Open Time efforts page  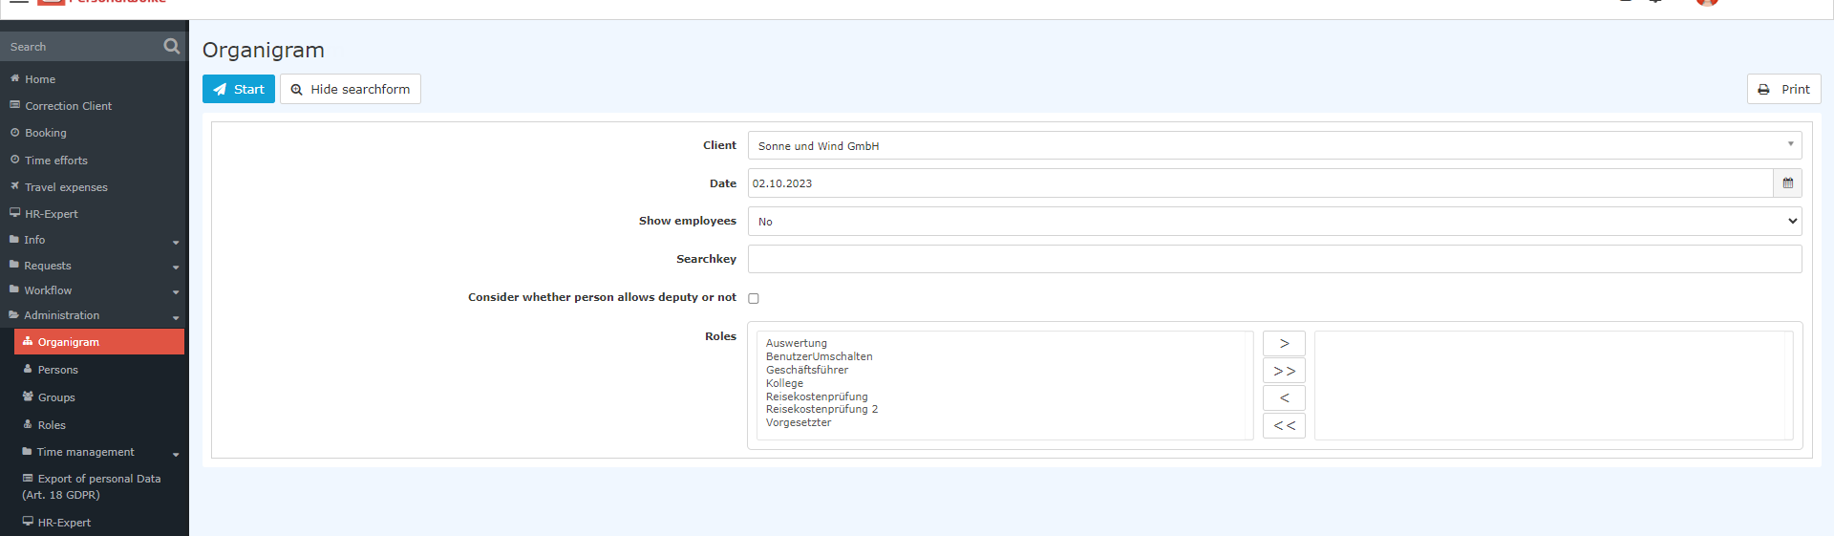point(56,161)
